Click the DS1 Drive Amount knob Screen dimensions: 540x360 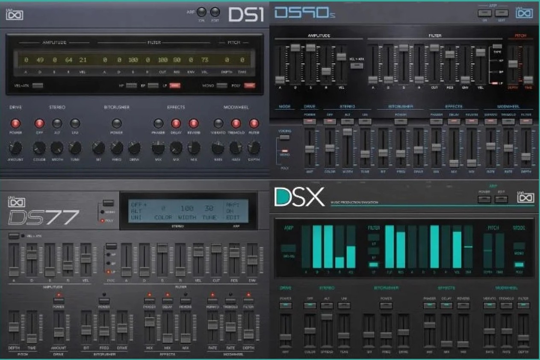click(15, 148)
